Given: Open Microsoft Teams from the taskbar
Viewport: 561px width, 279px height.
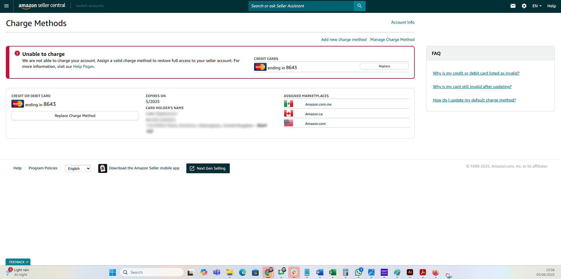Looking at the screenshot, I should (x=217, y=273).
